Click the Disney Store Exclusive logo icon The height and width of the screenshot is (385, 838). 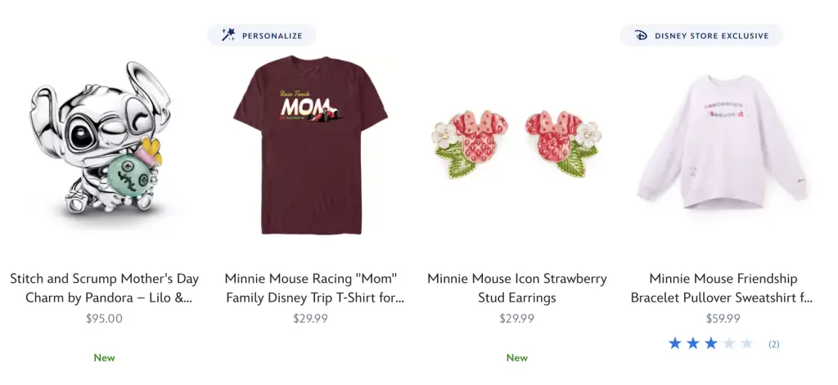click(x=640, y=35)
